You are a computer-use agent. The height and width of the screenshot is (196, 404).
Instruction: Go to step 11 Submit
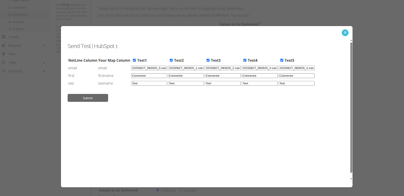coord(16,29)
